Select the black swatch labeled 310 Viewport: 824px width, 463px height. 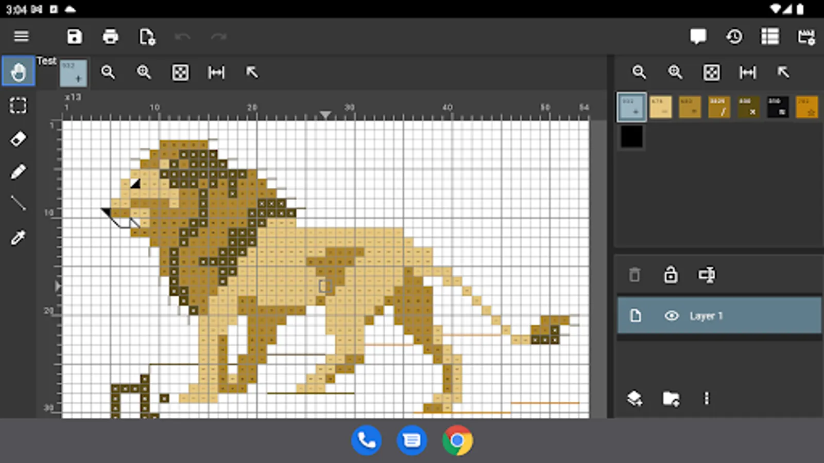tap(778, 107)
